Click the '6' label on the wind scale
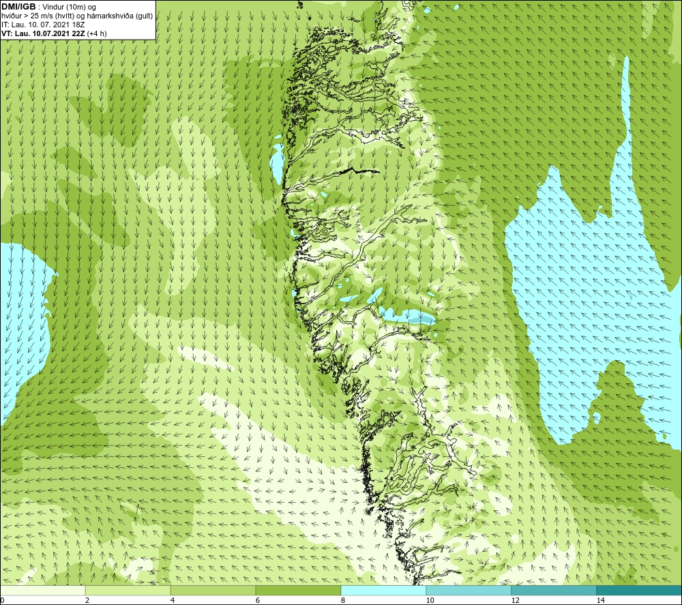 click(258, 600)
